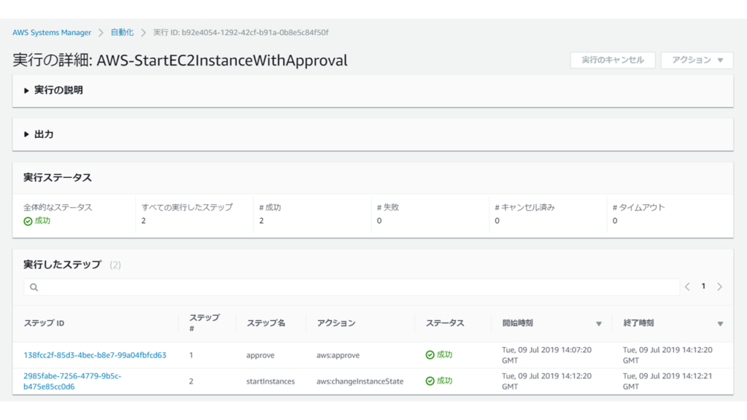Focus the executed steps search field
The height and width of the screenshot is (420, 747).
pos(350,287)
